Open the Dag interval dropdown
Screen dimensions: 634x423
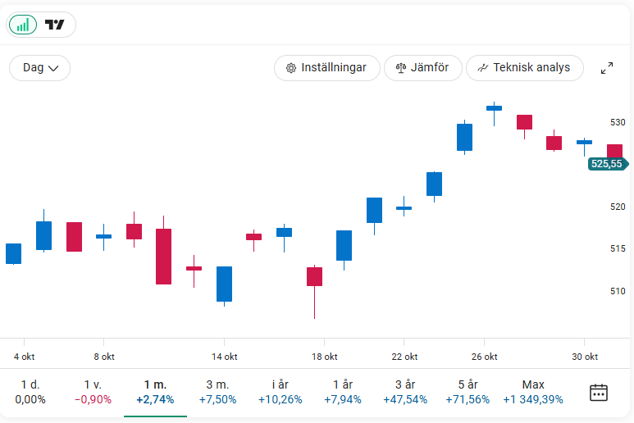[x=39, y=68]
